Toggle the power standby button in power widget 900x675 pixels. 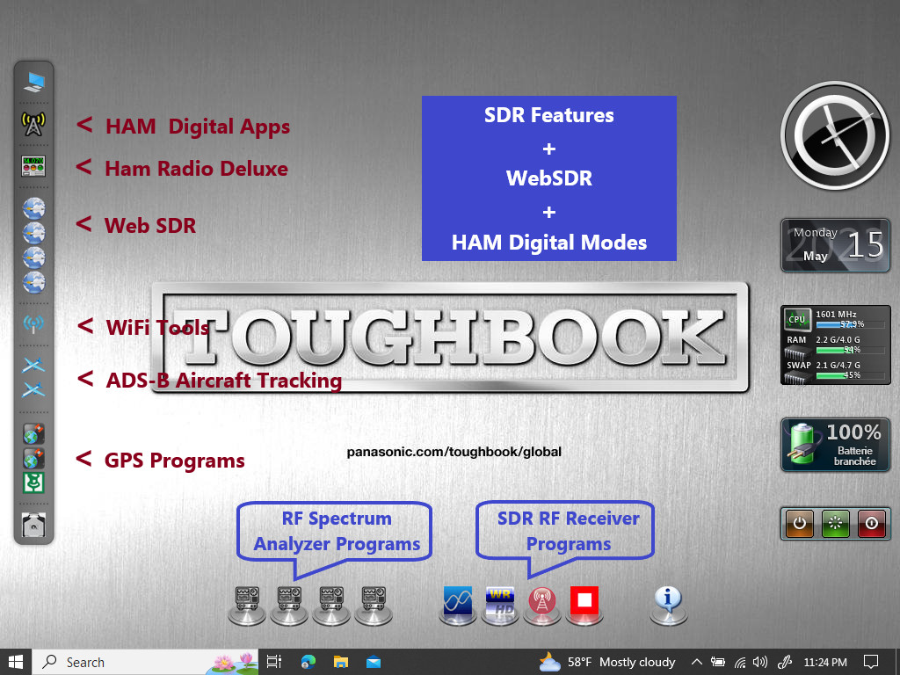[x=799, y=523]
